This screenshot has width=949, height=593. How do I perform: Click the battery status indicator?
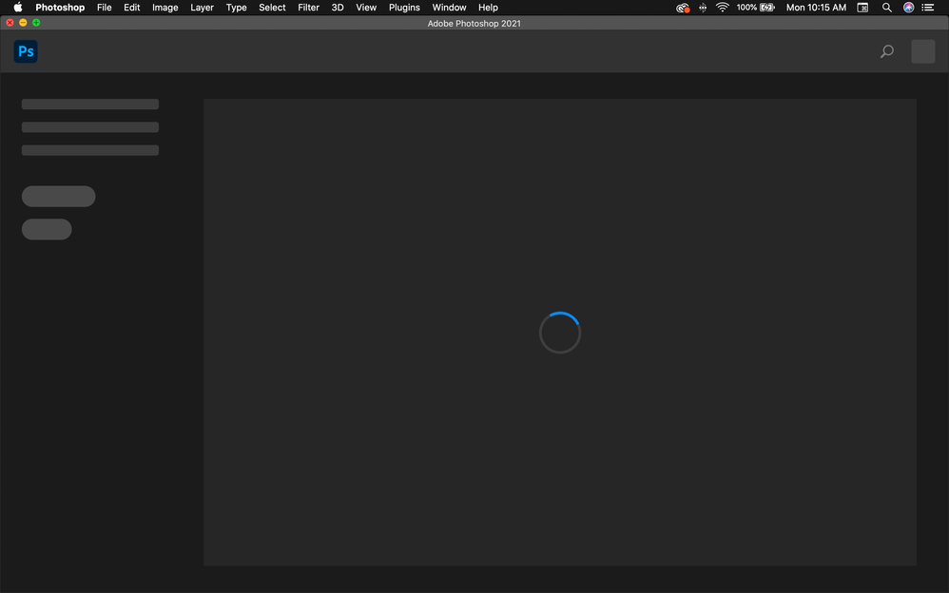pyautogui.click(x=755, y=8)
